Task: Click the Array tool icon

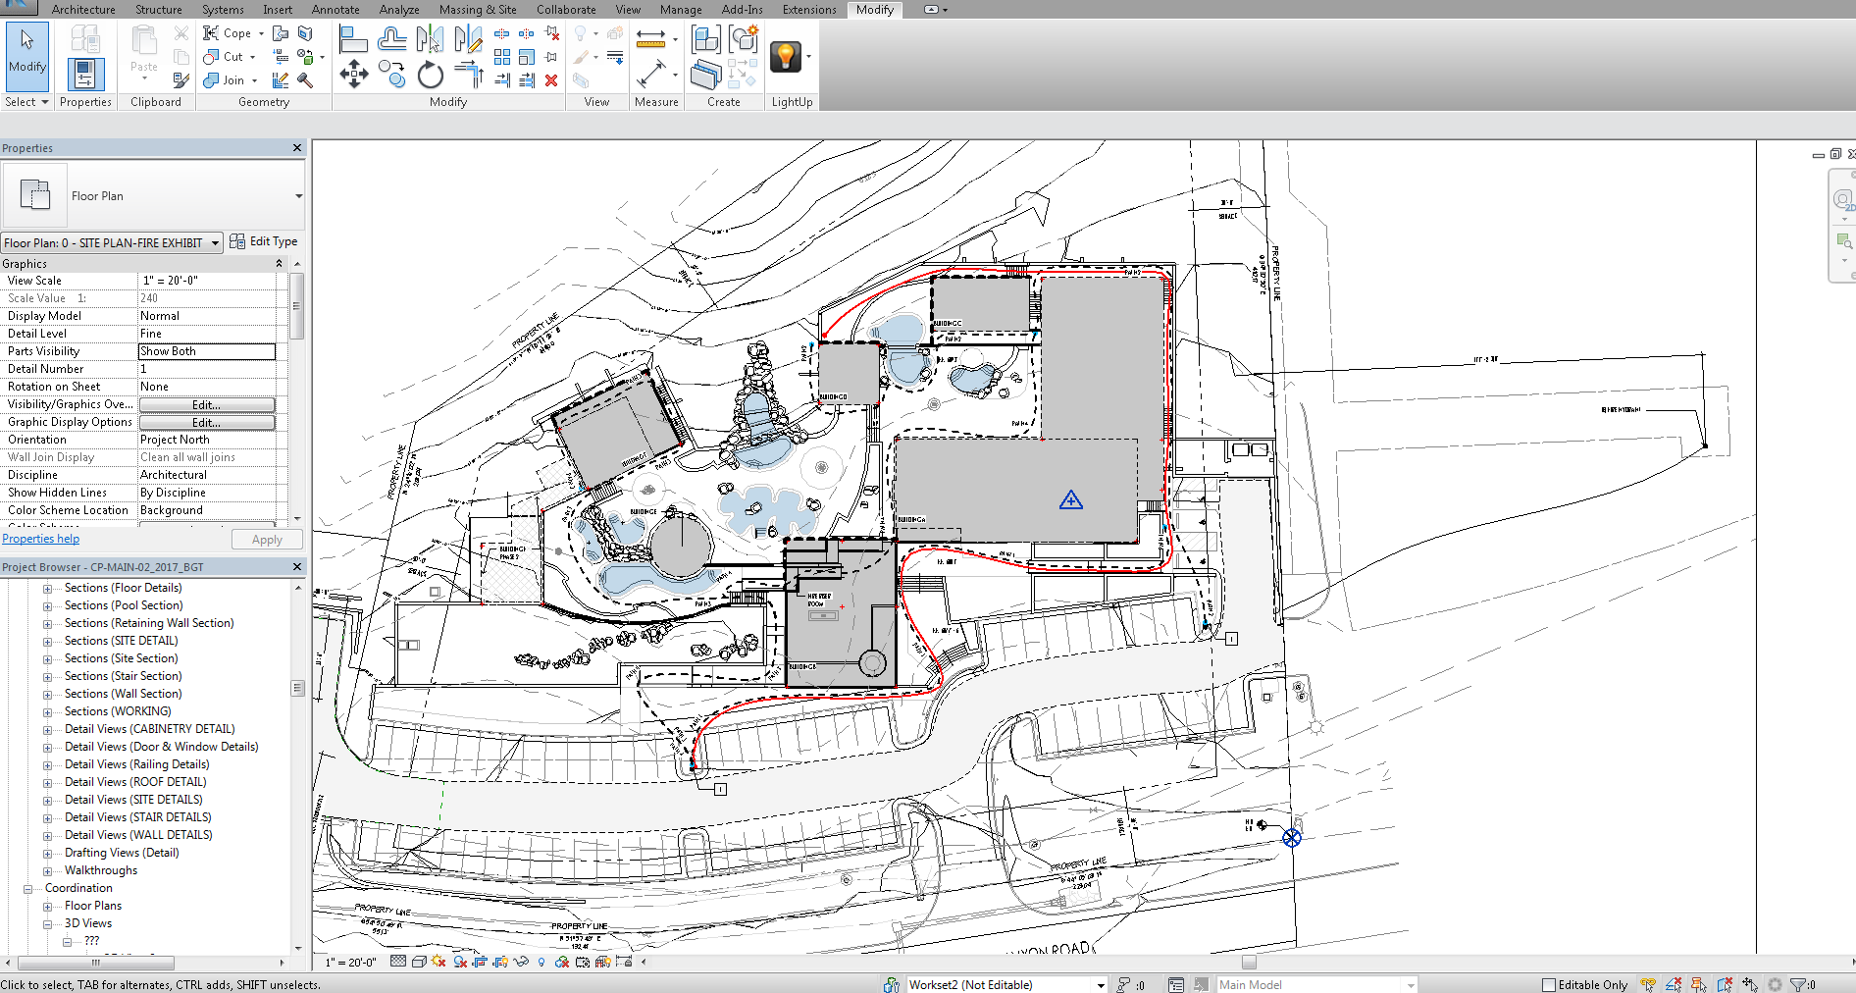Action: pyautogui.click(x=502, y=57)
